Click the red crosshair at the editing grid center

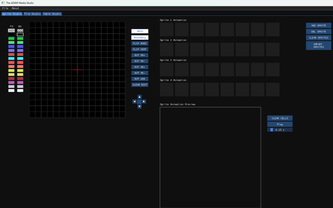[77, 70]
